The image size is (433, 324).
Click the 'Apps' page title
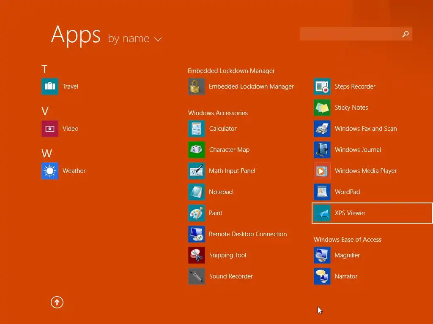click(76, 35)
